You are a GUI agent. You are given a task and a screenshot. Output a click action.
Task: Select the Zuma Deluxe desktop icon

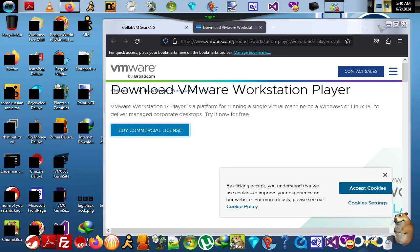pos(61,129)
